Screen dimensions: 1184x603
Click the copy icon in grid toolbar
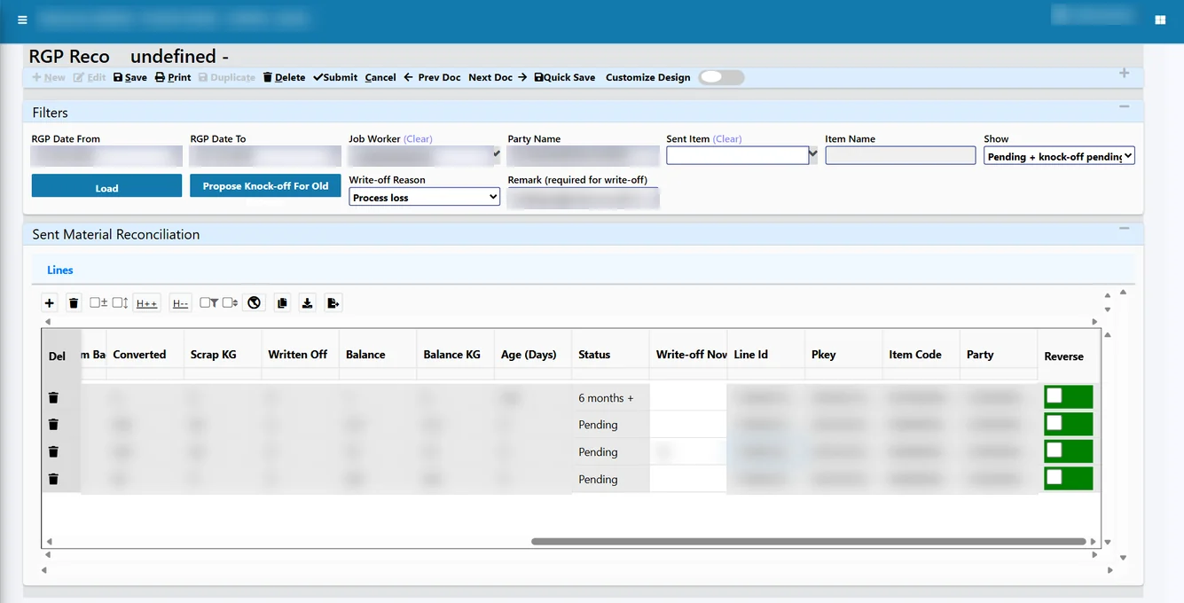click(282, 303)
